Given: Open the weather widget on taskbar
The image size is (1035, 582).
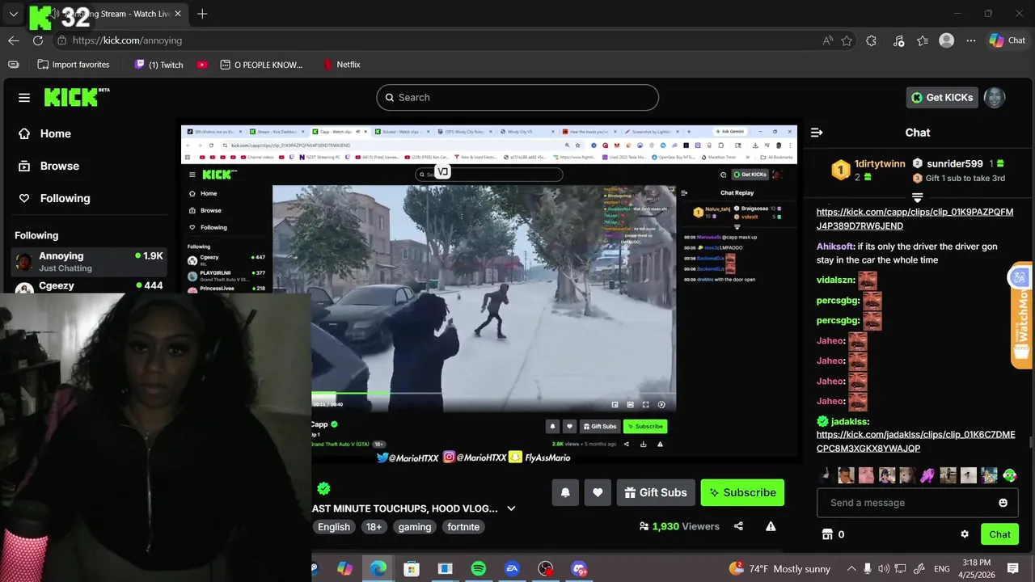Looking at the screenshot, I should (x=779, y=569).
